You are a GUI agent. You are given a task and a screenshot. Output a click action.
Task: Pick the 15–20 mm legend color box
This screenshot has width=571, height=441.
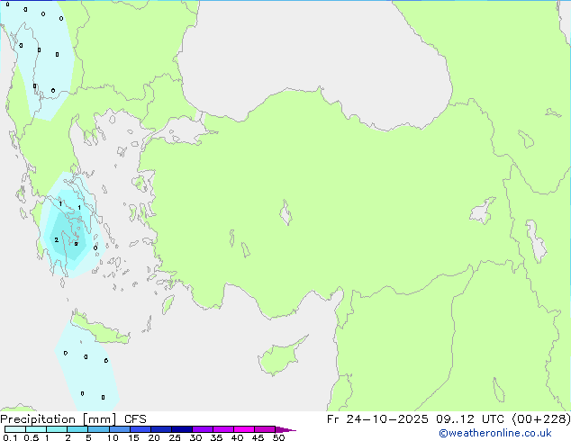click(140, 429)
